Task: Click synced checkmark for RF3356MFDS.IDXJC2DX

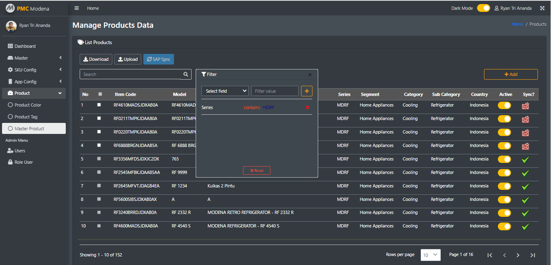Action: (526, 160)
